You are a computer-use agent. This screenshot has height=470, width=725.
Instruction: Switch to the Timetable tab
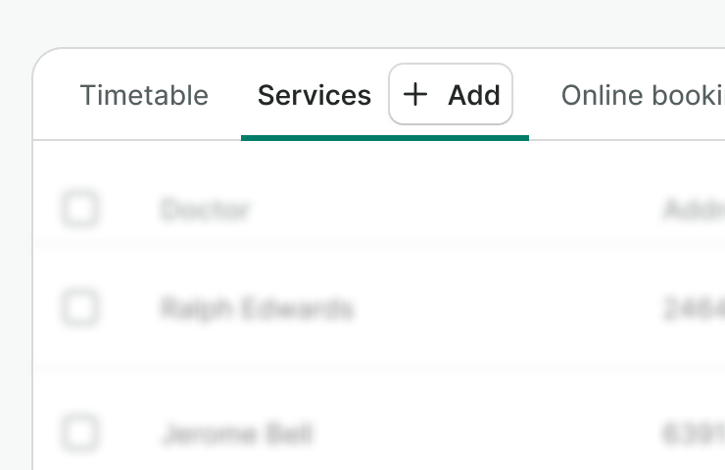pos(144,95)
